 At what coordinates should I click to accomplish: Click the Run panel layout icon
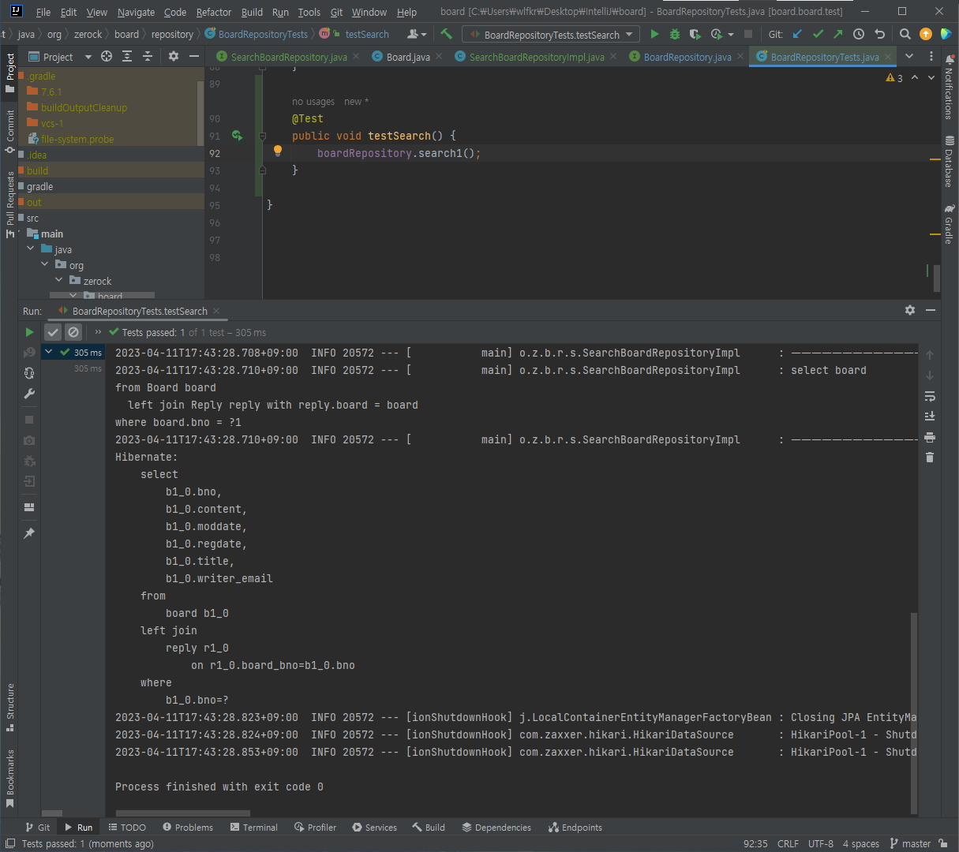tap(29, 507)
